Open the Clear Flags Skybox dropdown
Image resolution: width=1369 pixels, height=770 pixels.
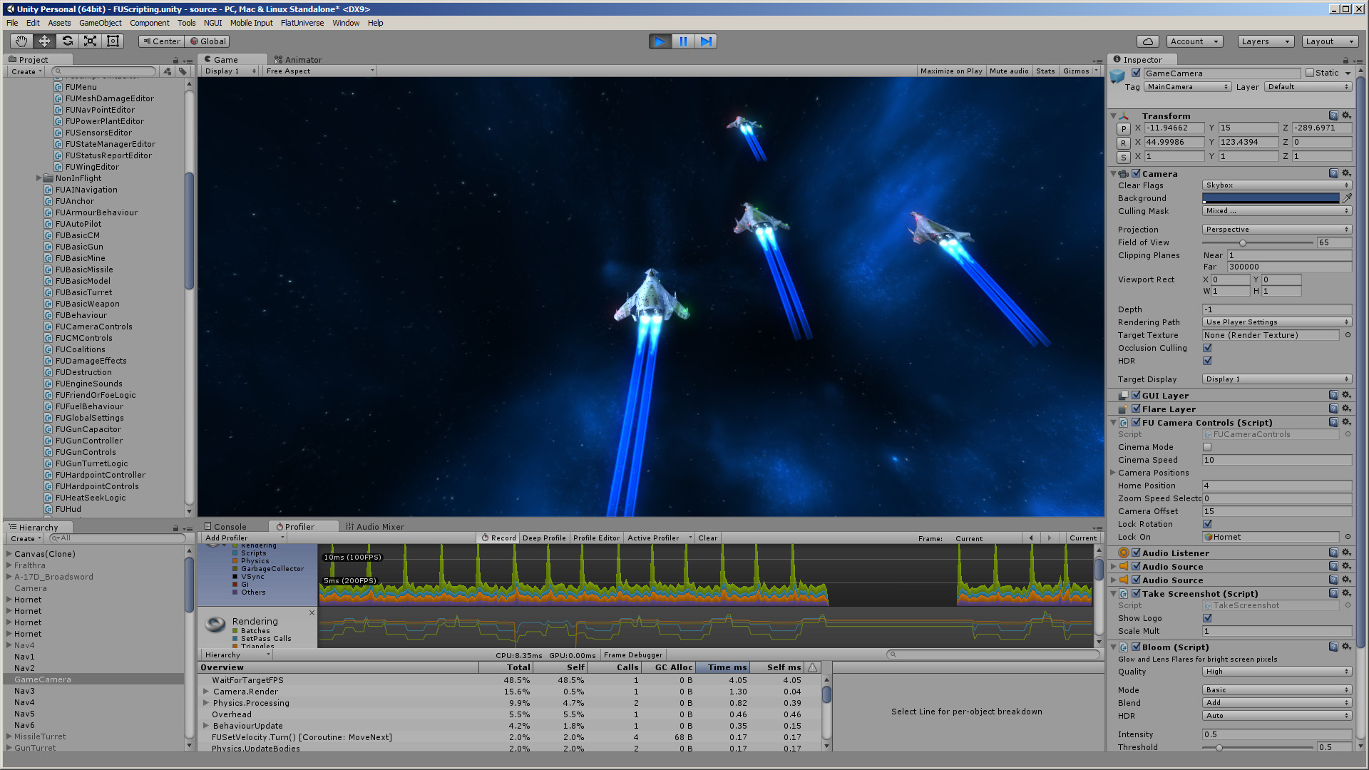point(1276,185)
